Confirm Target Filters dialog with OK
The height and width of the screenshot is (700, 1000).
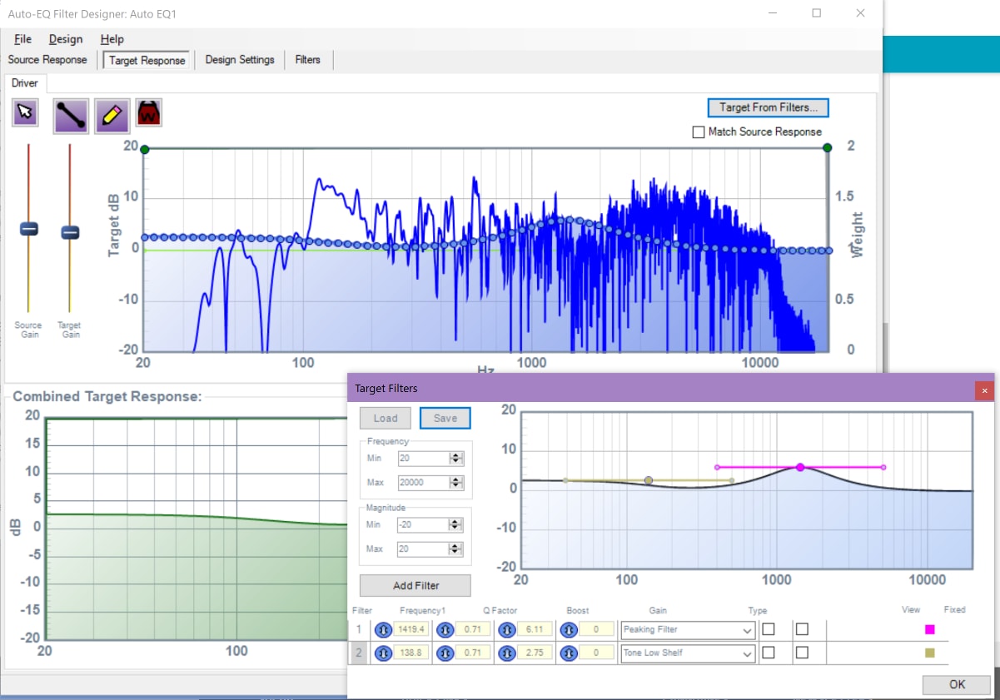(x=958, y=684)
